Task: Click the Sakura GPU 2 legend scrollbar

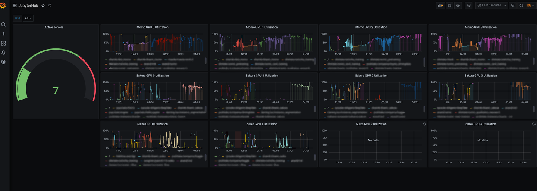Action: (424, 109)
